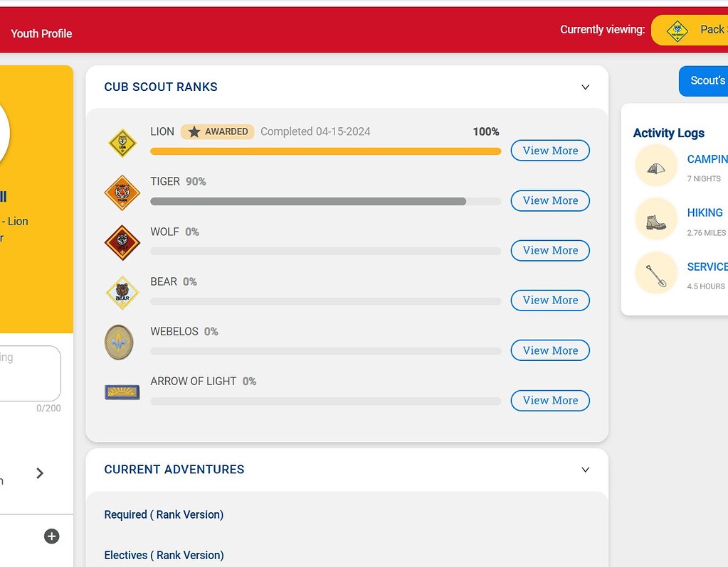Select the Bear rank badge icon
This screenshot has height=567, width=728.
point(122,292)
